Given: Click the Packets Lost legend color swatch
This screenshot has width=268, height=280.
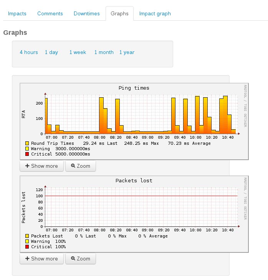Looking at the screenshot, I should (27, 236).
